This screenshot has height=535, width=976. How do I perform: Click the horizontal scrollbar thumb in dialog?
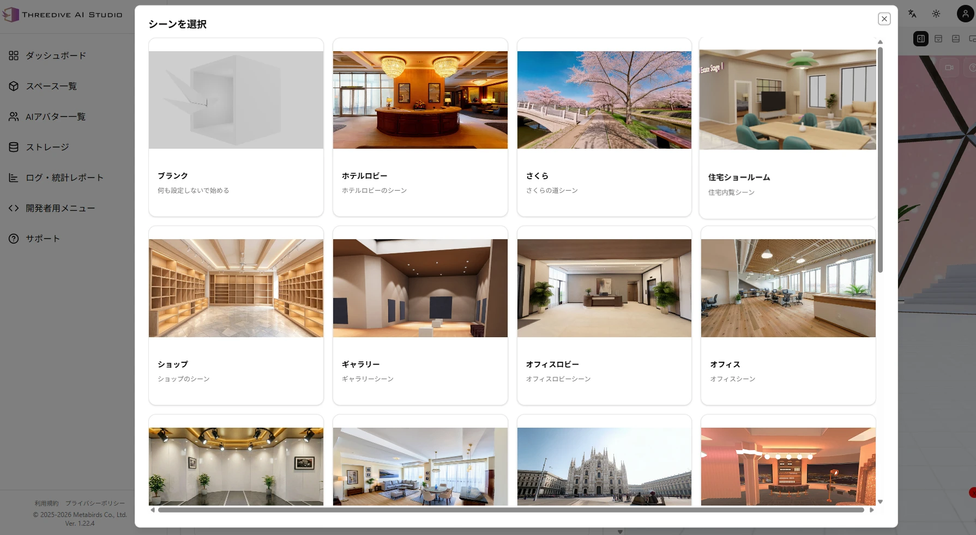(511, 510)
